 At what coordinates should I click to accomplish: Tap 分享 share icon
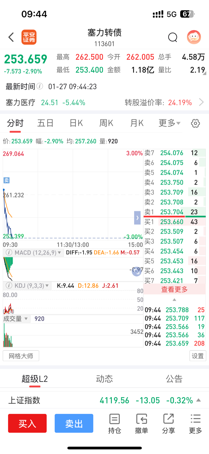click(168, 424)
